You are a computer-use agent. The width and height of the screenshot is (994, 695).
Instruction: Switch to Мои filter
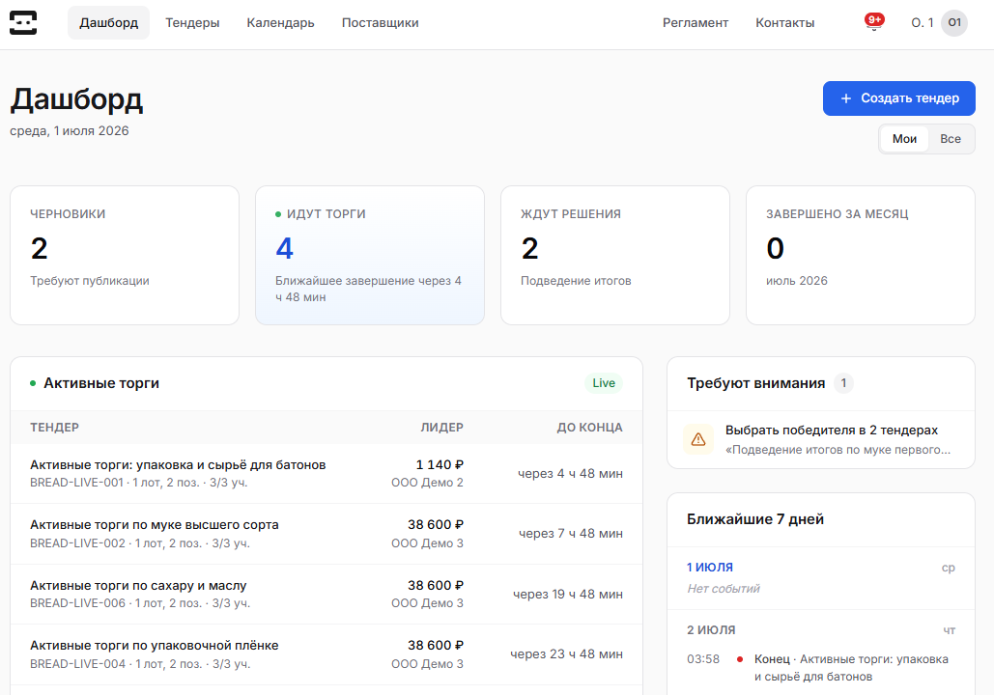pos(904,139)
